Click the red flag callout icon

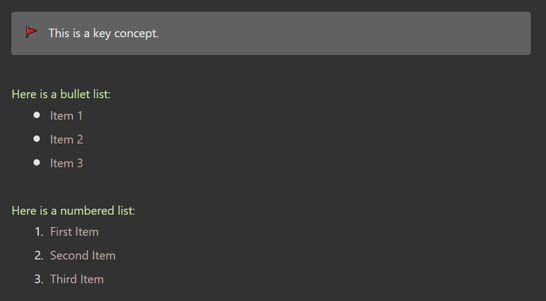pyautogui.click(x=31, y=32)
